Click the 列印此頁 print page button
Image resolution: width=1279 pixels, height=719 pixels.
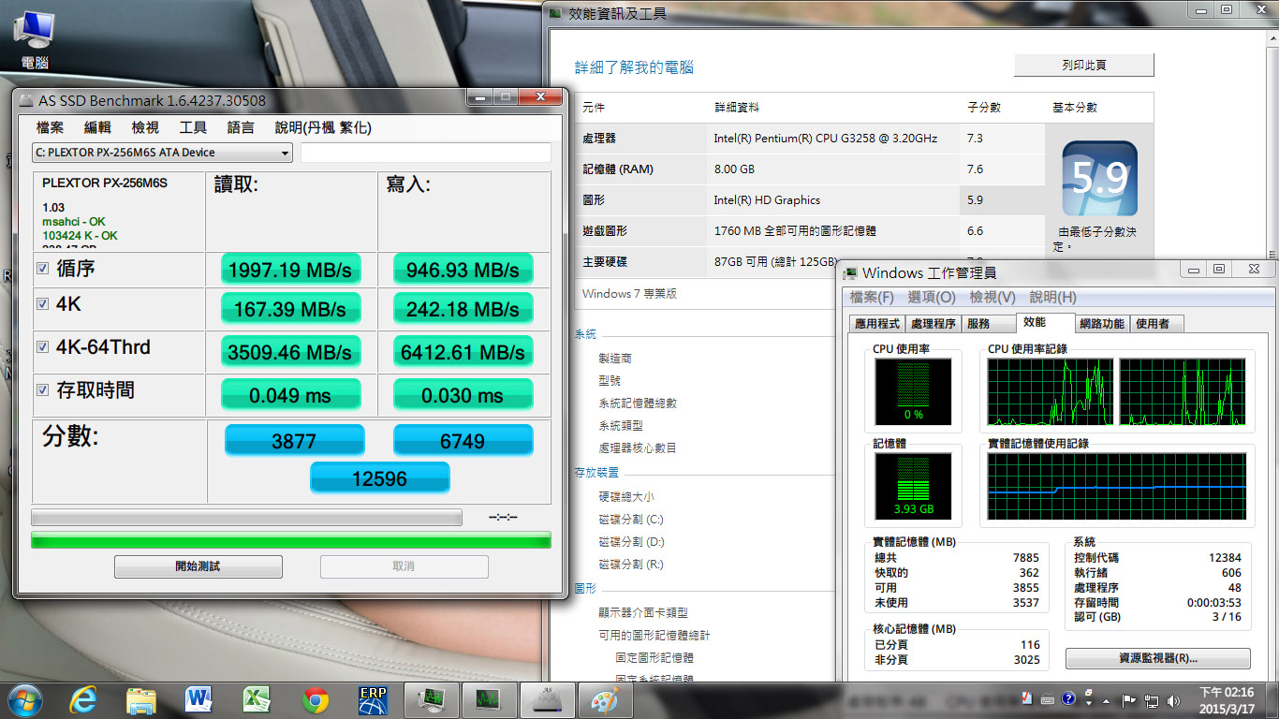[1084, 65]
